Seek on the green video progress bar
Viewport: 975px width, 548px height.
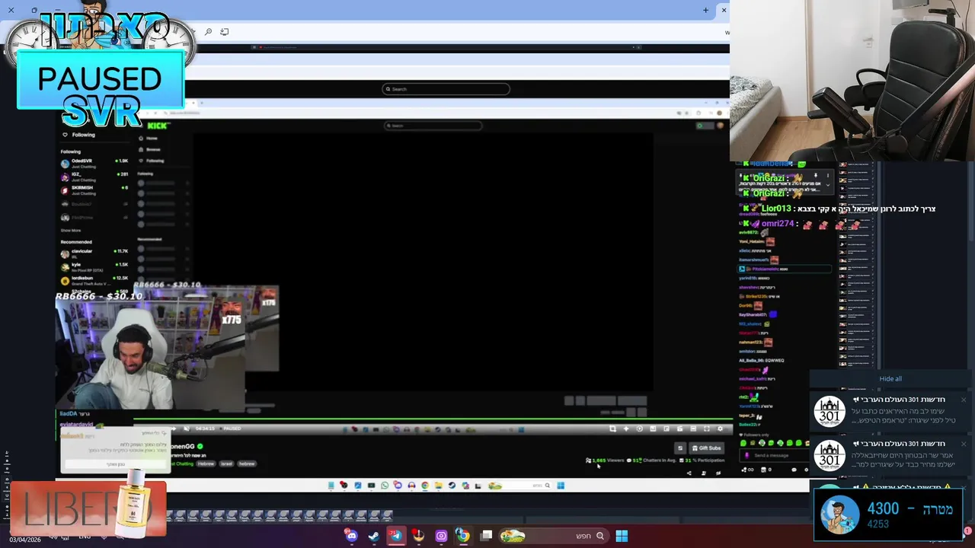pyautogui.click(x=433, y=419)
